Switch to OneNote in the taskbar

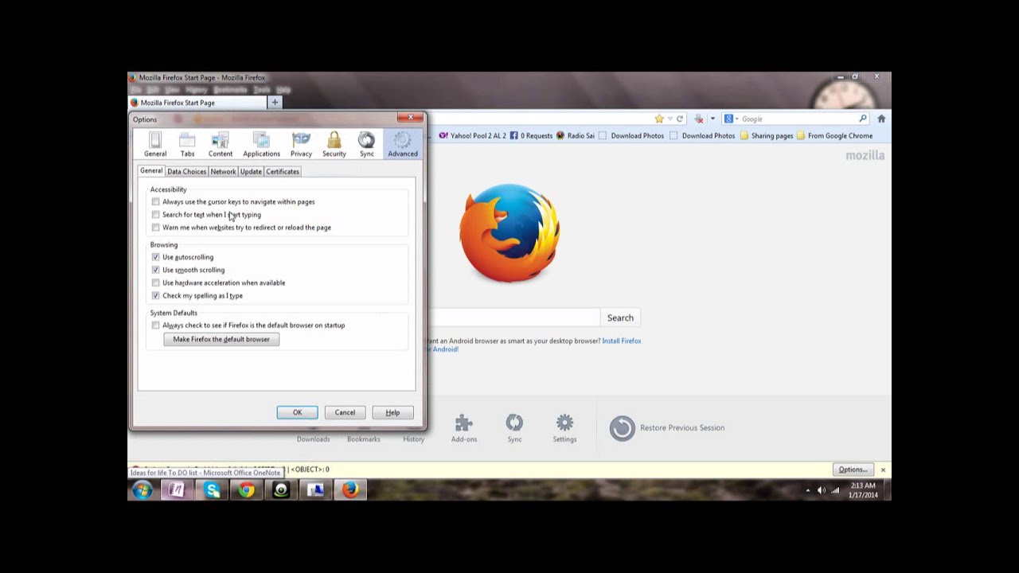pos(176,490)
